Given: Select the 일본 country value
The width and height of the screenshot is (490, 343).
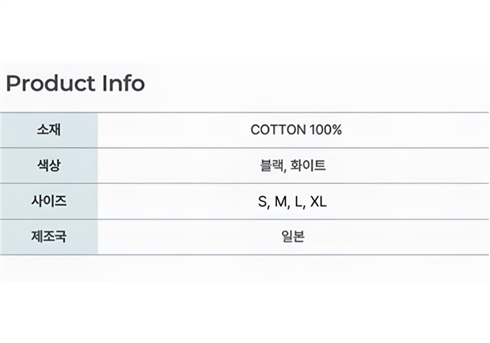Looking at the screenshot, I should [x=293, y=236].
